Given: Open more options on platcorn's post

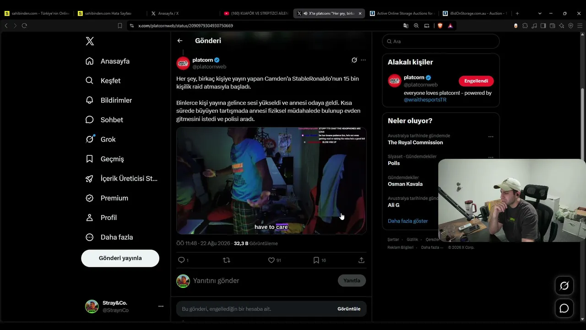Looking at the screenshot, I should (x=363, y=60).
